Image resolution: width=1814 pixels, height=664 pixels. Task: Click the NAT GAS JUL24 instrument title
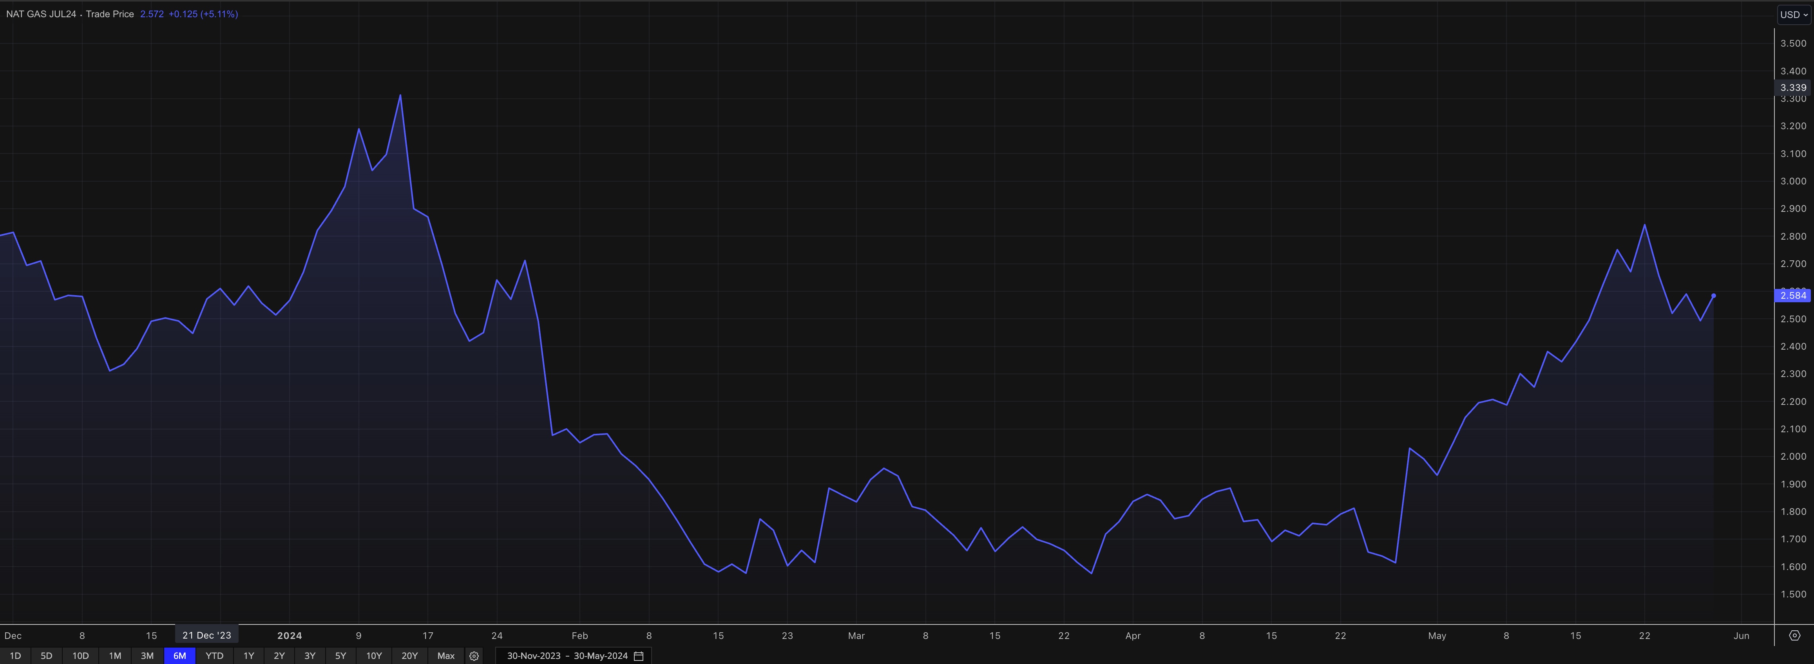[x=41, y=14]
